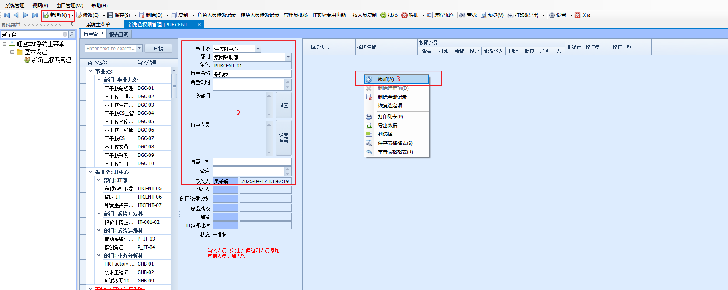The image size is (728, 290).
Task: Click the 查找 button beside search box
Action: coord(158,48)
